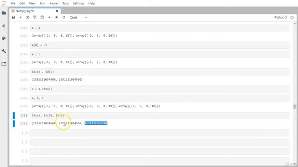Click the kernel status circle indicator
Viewport: 298px width, 167px height.
click(292, 18)
